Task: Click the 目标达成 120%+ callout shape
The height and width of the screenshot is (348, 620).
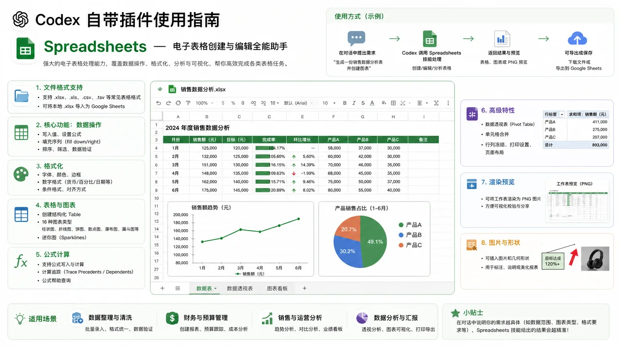Action: point(553,261)
